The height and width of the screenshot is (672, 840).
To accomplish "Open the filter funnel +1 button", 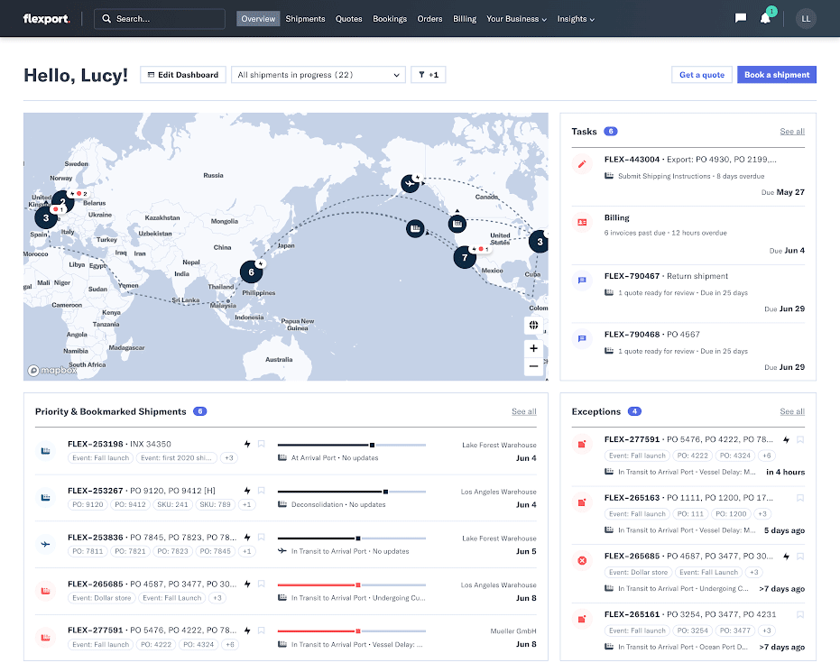I will coord(429,75).
